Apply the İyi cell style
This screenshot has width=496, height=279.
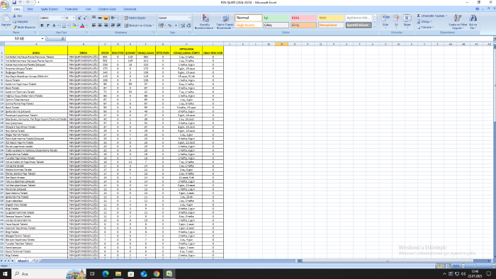coord(276,18)
